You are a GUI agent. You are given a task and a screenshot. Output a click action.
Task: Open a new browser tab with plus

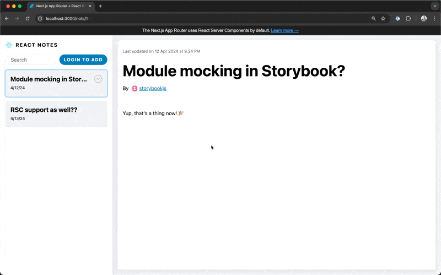point(100,6)
